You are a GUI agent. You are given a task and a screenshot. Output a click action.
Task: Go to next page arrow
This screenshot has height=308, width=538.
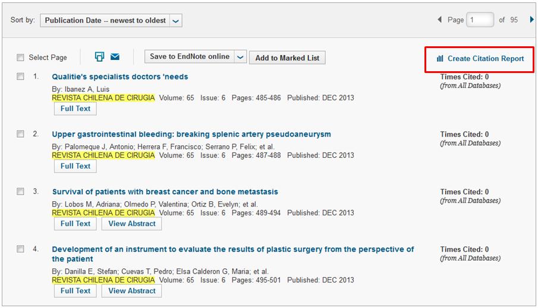tap(531, 20)
